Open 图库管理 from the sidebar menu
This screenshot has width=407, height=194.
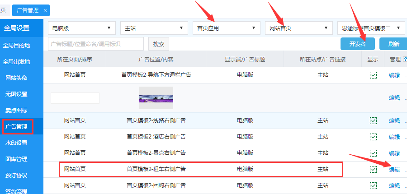(16, 159)
